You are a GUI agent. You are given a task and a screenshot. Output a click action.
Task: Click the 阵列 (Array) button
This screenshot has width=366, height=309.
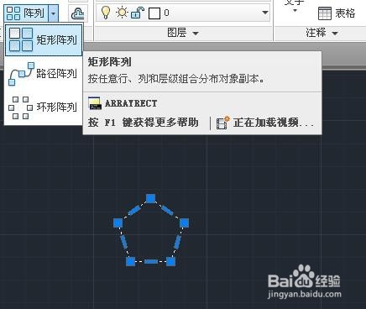26,13
